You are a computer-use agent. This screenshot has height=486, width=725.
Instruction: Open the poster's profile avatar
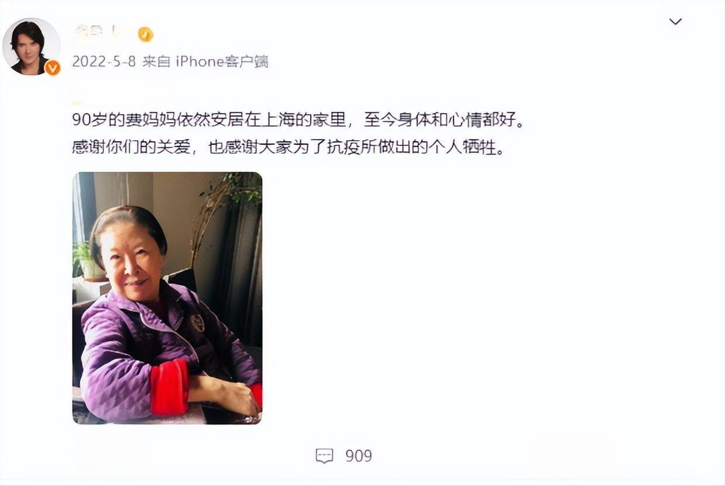click(31, 46)
